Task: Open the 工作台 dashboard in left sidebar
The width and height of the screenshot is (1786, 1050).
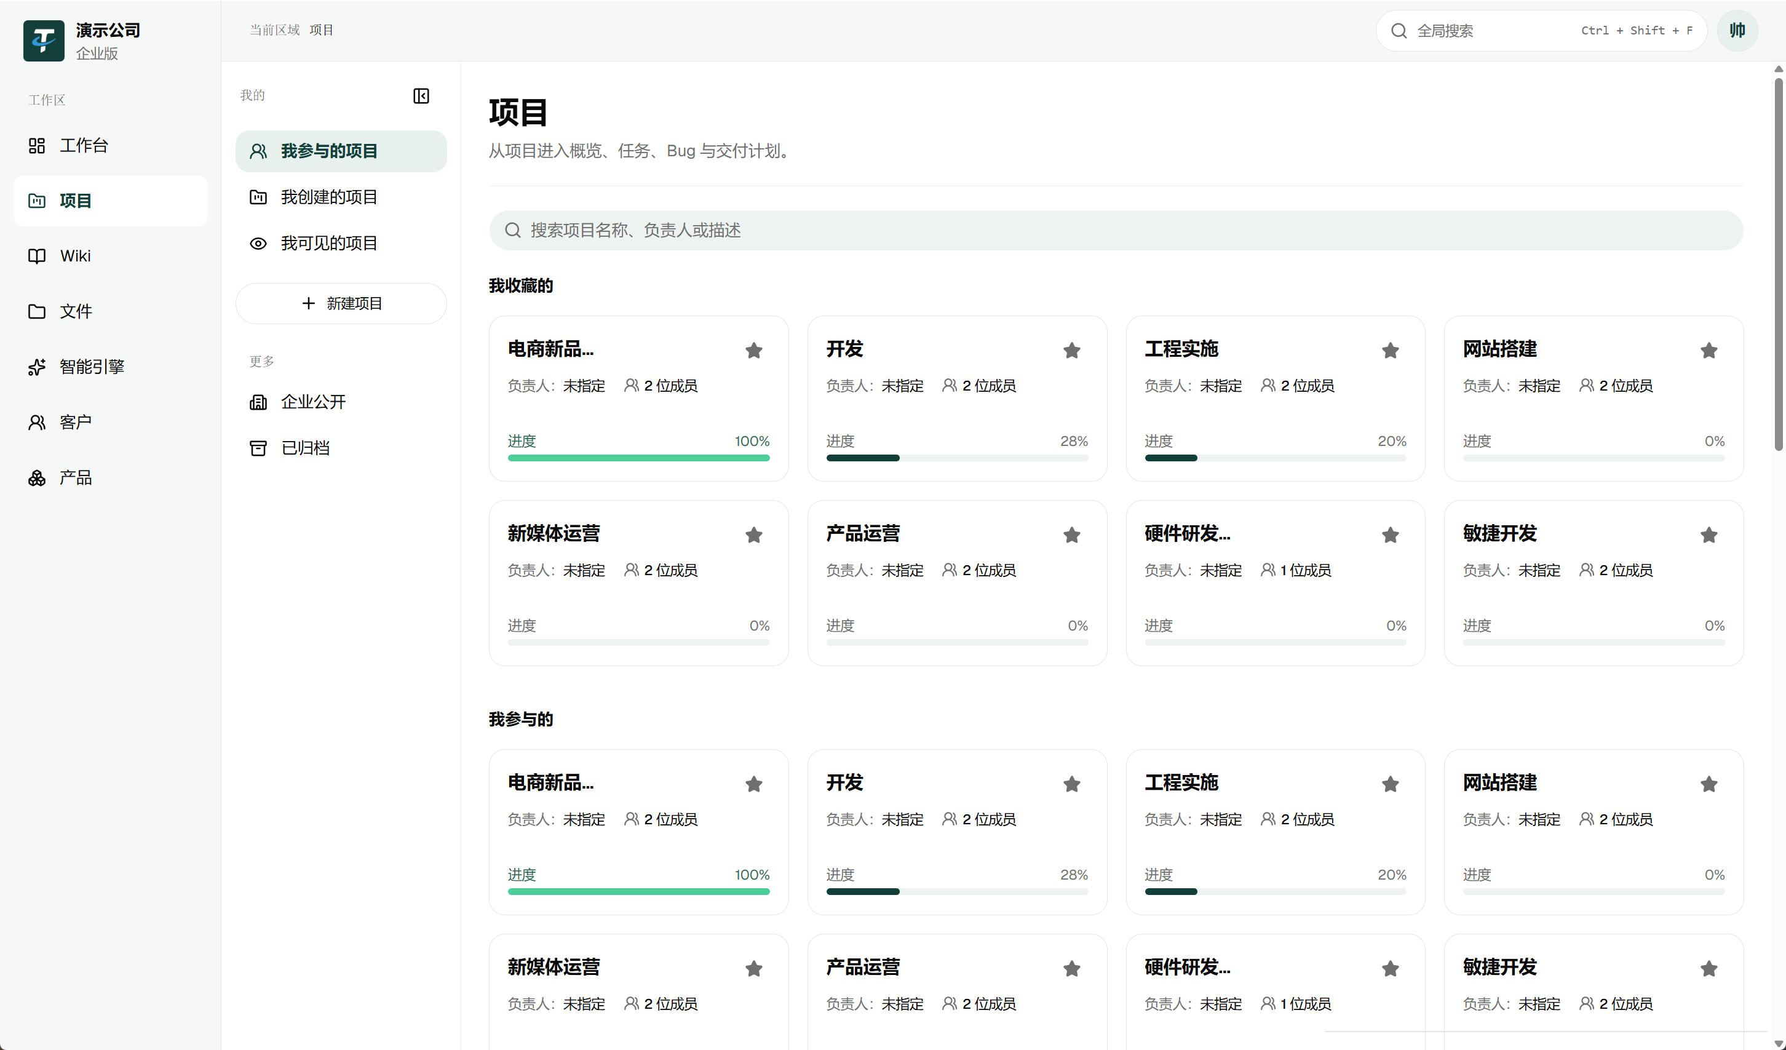Action: click(x=111, y=145)
